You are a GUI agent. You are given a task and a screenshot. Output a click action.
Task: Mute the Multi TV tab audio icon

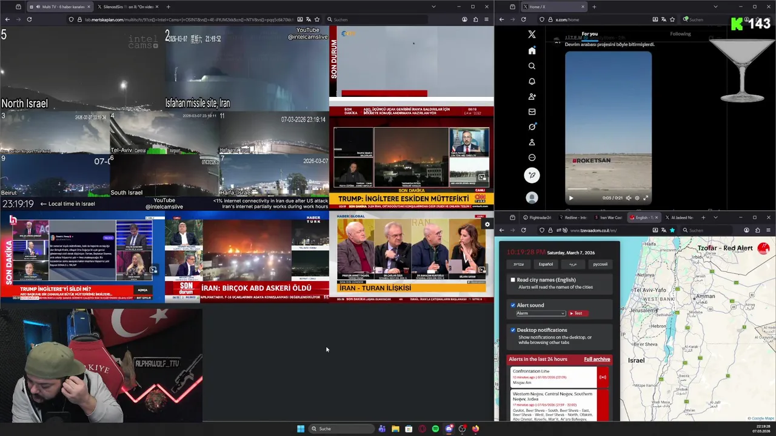click(38, 7)
